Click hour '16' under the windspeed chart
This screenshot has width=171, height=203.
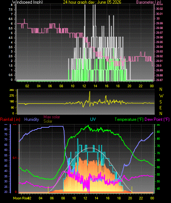[x=107, y=86]
